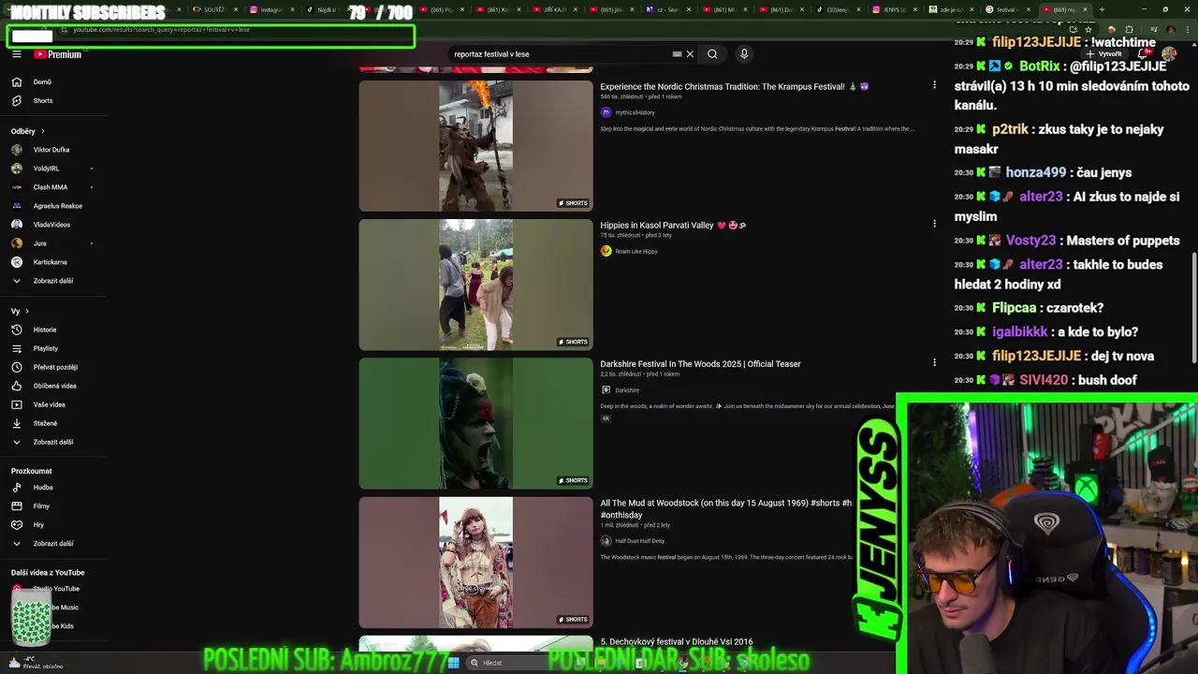The width and height of the screenshot is (1198, 674).
Task: Focus the YouTube search input field
Action: [x=560, y=54]
